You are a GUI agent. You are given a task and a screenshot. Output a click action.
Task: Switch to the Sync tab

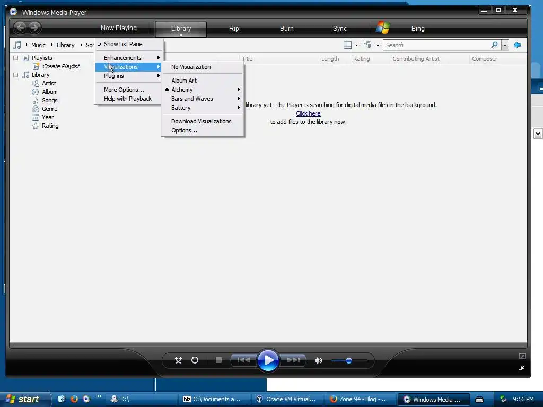[x=340, y=29]
